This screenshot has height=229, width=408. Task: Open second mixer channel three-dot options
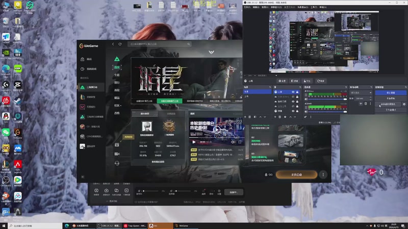click(306, 107)
